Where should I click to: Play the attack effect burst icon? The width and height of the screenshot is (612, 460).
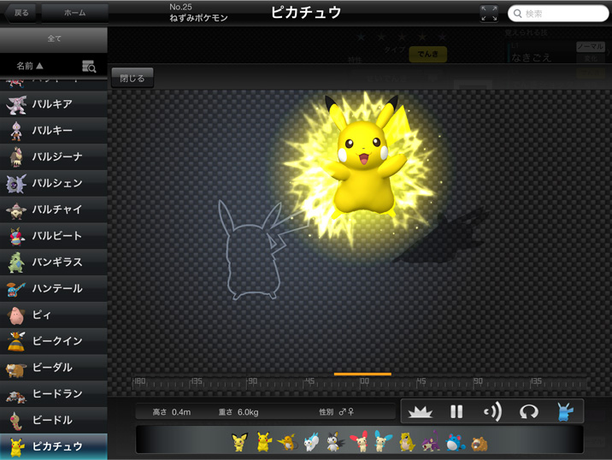click(x=421, y=411)
